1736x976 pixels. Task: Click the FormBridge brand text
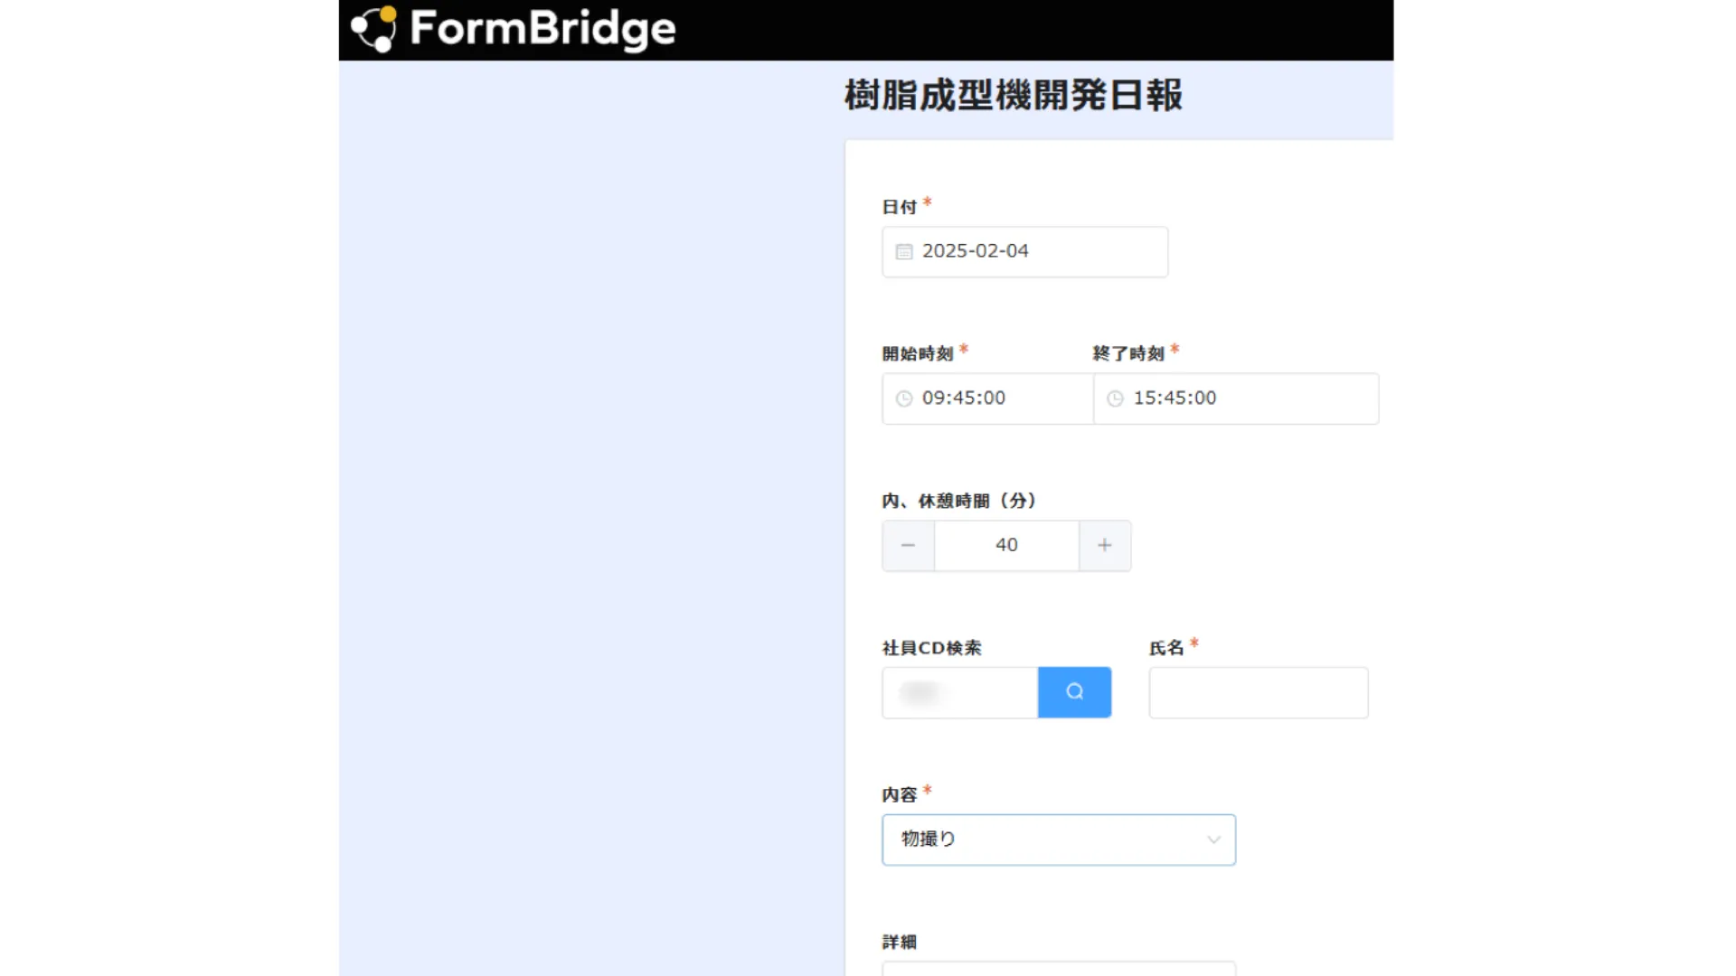542,29
